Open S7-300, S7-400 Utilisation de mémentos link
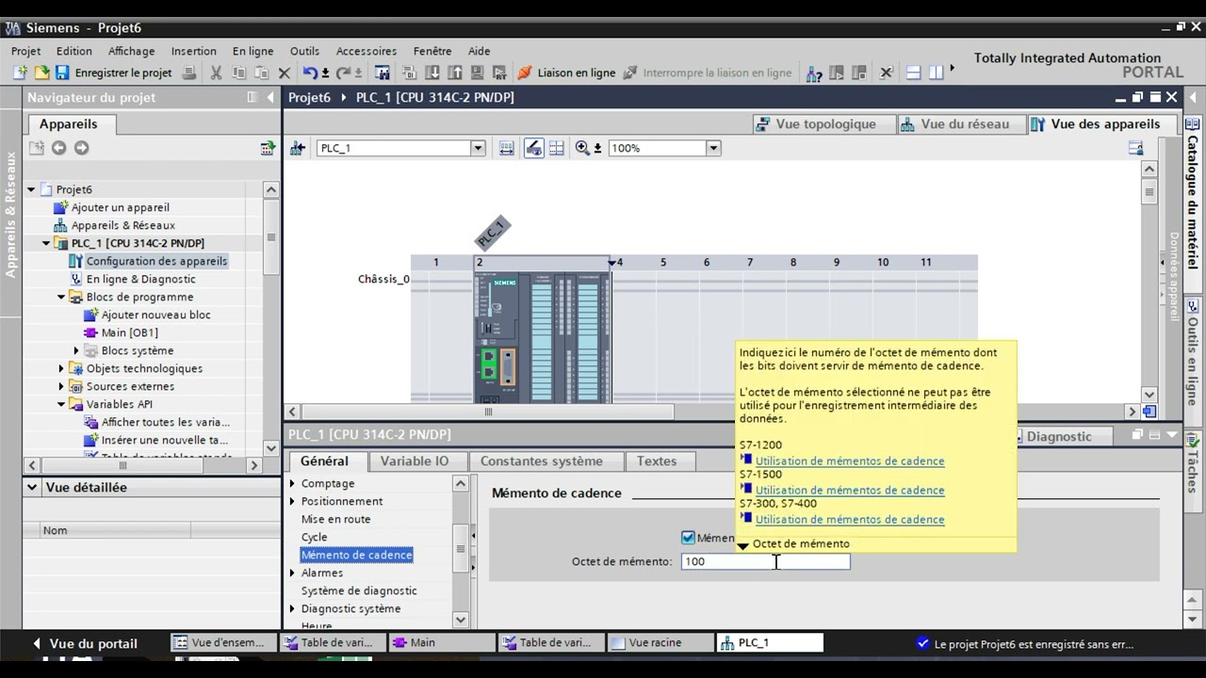The width and height of the screenshot is (1206, 678). click(850, 520)
